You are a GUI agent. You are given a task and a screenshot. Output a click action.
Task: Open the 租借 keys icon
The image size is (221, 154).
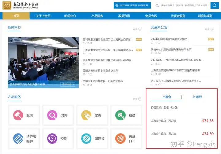click(120, 115)
